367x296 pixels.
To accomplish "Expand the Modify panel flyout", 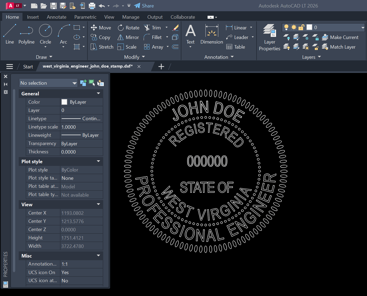I will (135, 57).
